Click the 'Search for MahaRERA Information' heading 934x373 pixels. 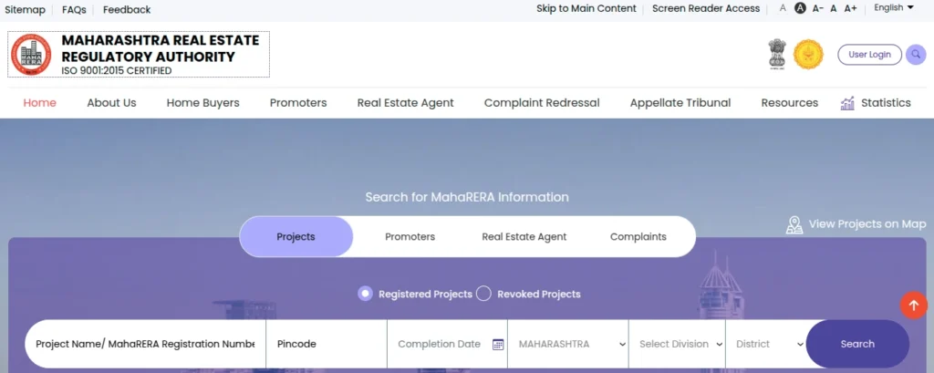[467, 197]
